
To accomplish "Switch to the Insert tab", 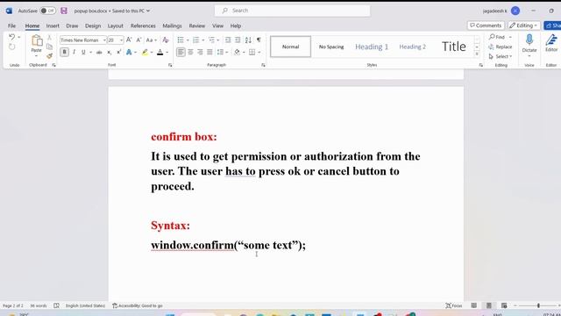I will pyautogui.click(x=53, y=25).
